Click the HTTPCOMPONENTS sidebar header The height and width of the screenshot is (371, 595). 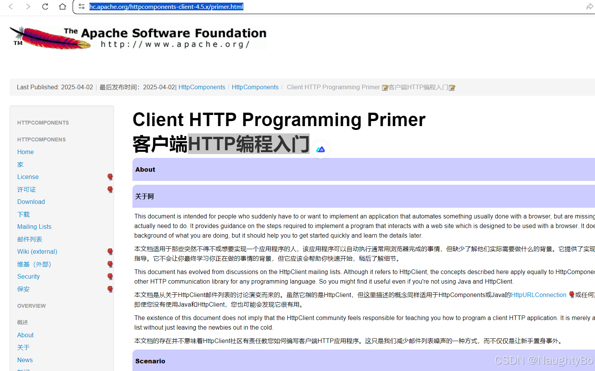[43, 123]
